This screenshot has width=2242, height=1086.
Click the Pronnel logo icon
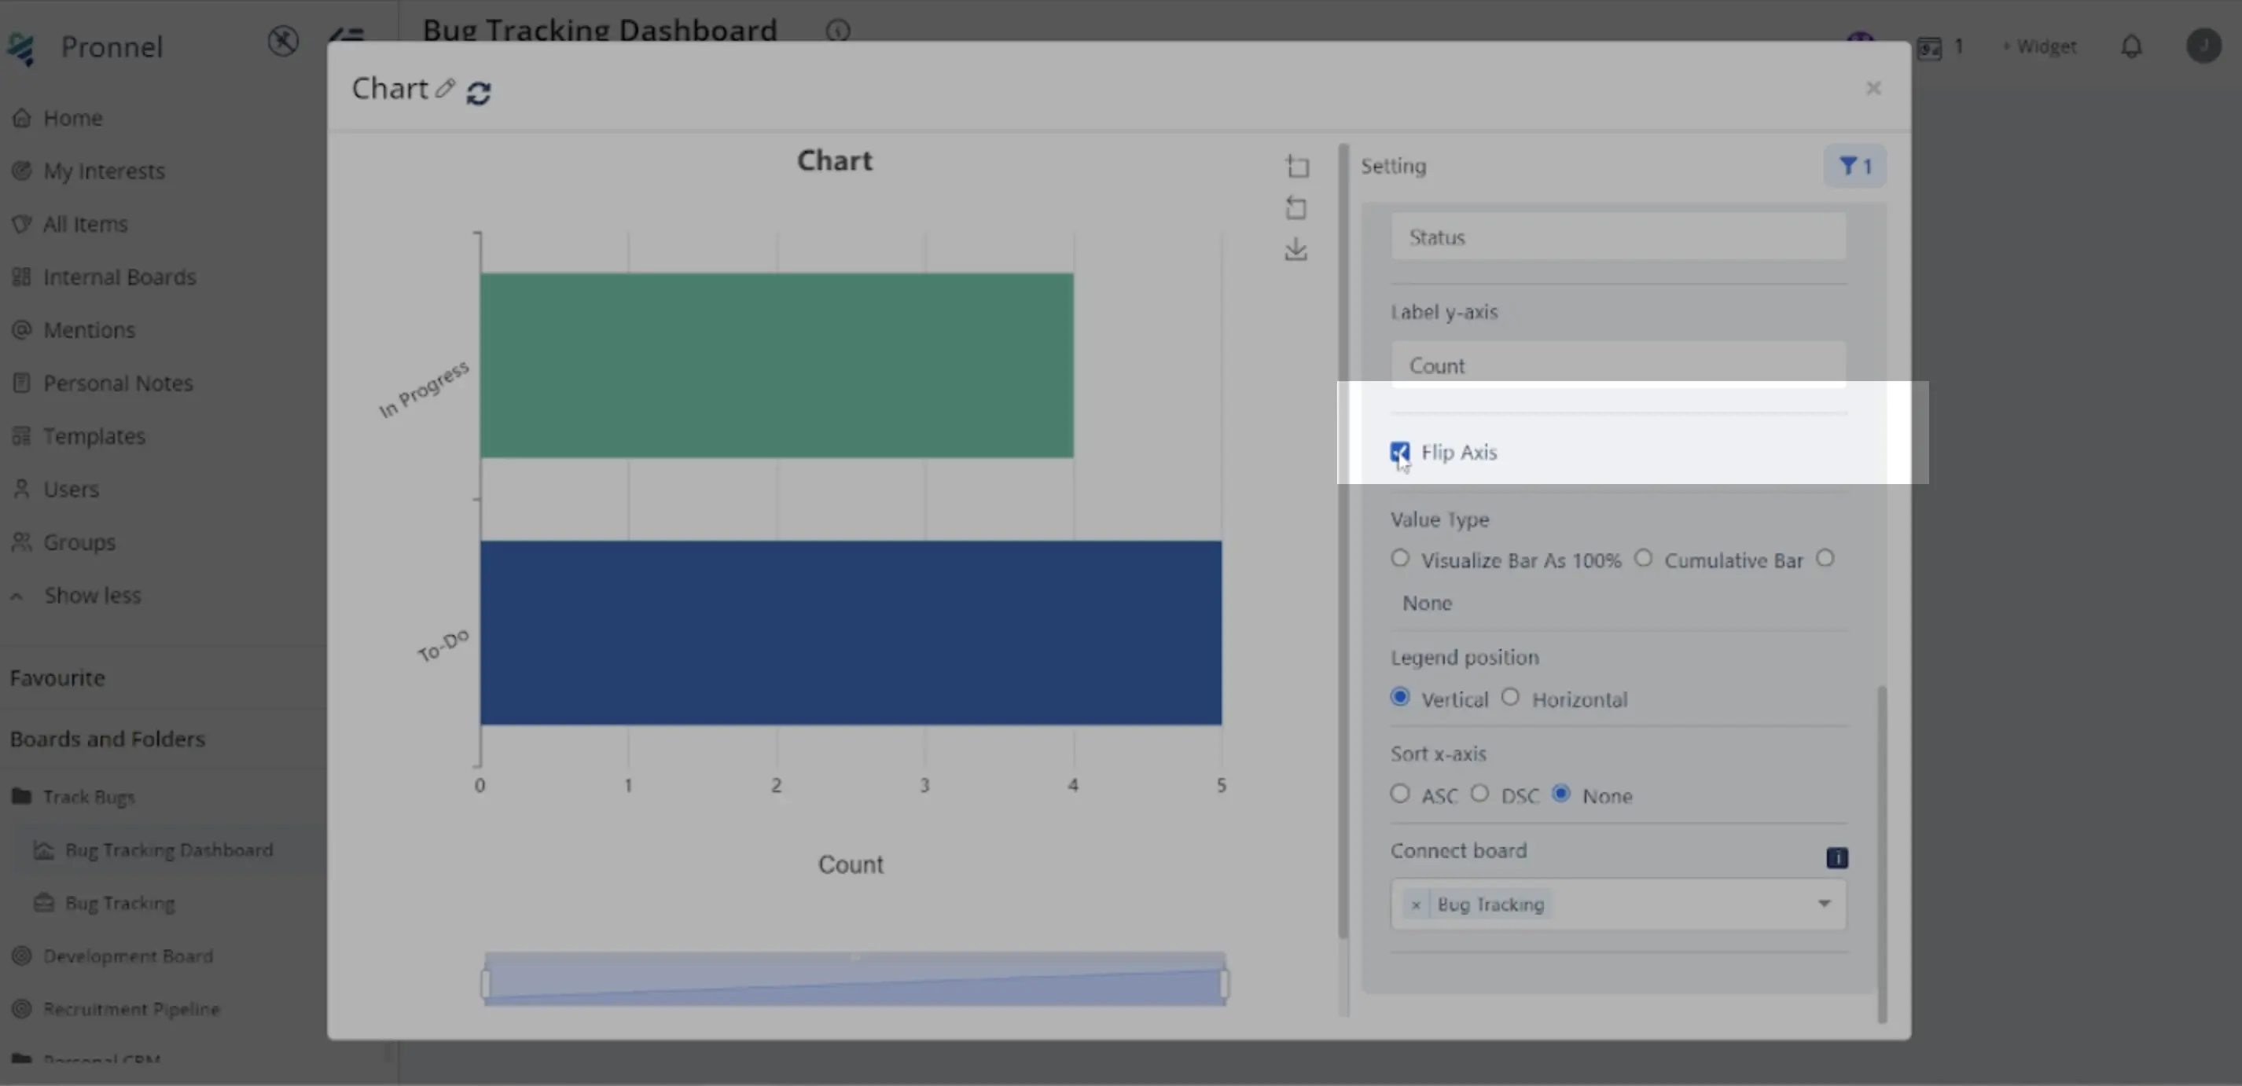pos(21,48)
